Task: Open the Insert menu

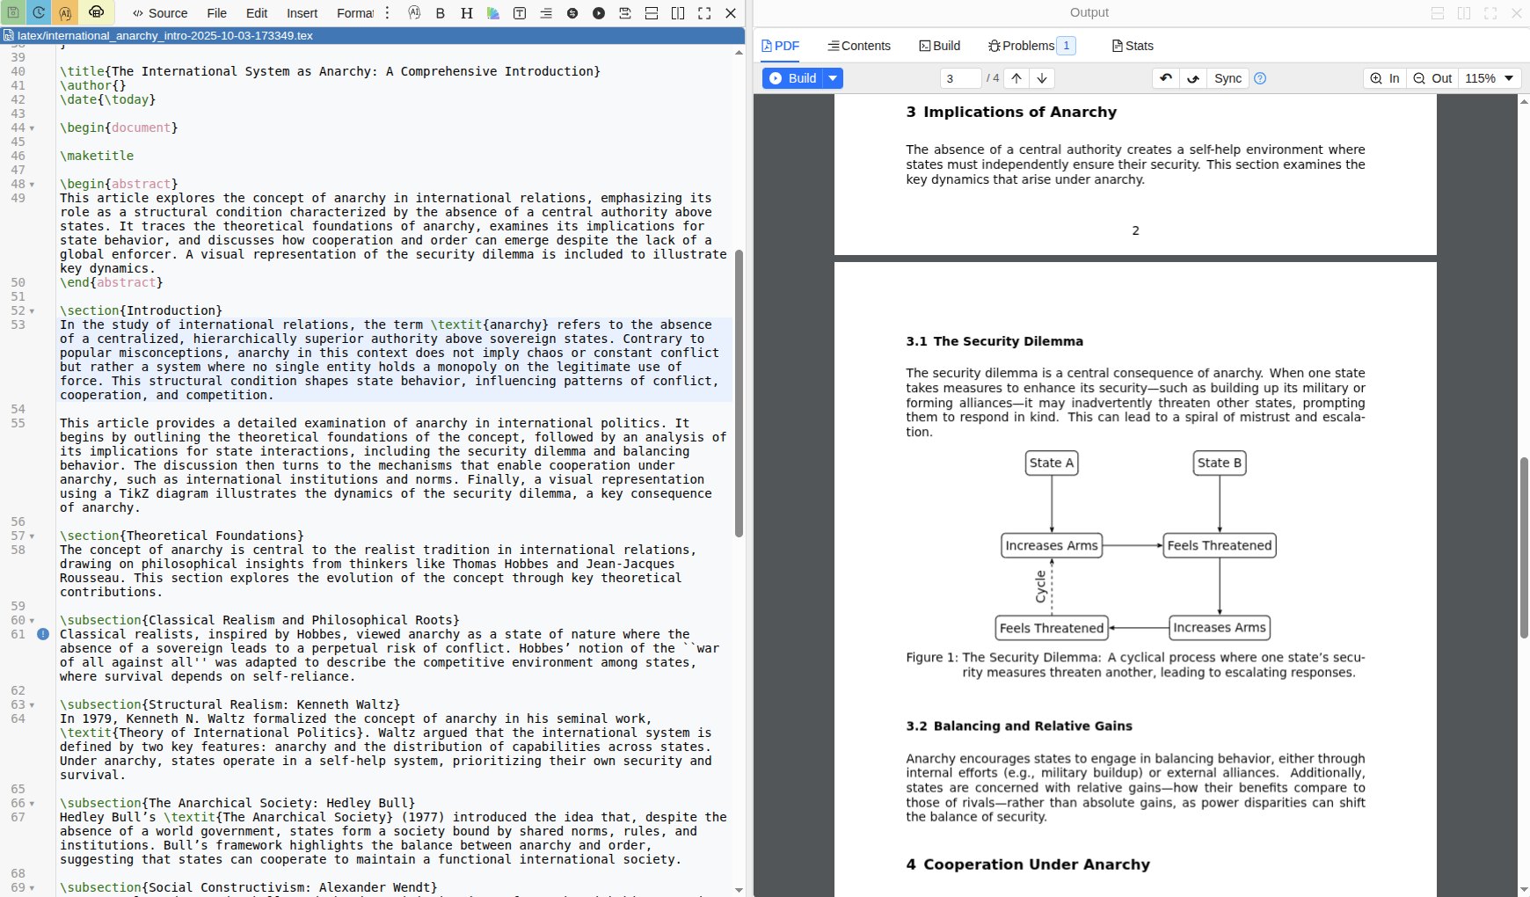Action: (x=302, y=13)
